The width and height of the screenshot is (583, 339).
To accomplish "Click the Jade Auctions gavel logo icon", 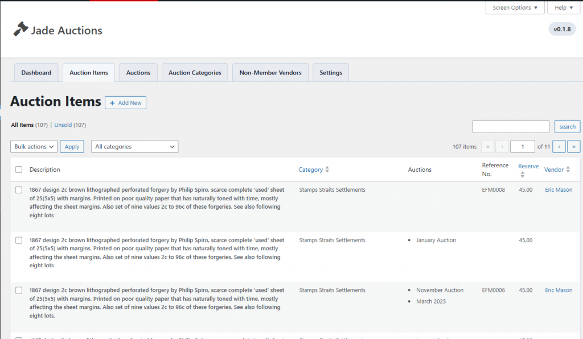I will (x=21, y=30).
